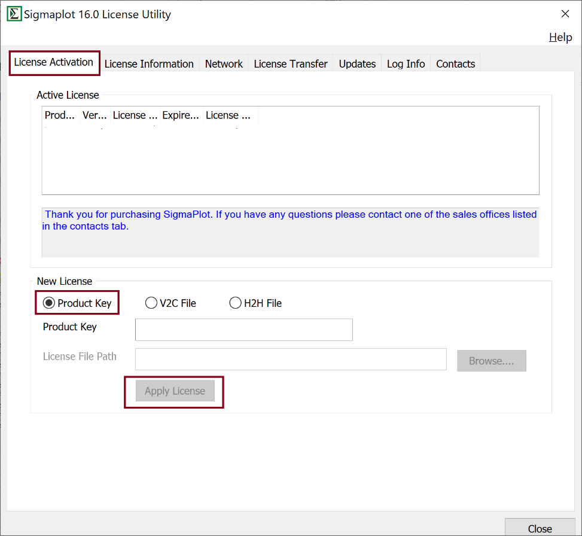Click the Prod... column header
582x536 pixels.
tap(61, 115)
